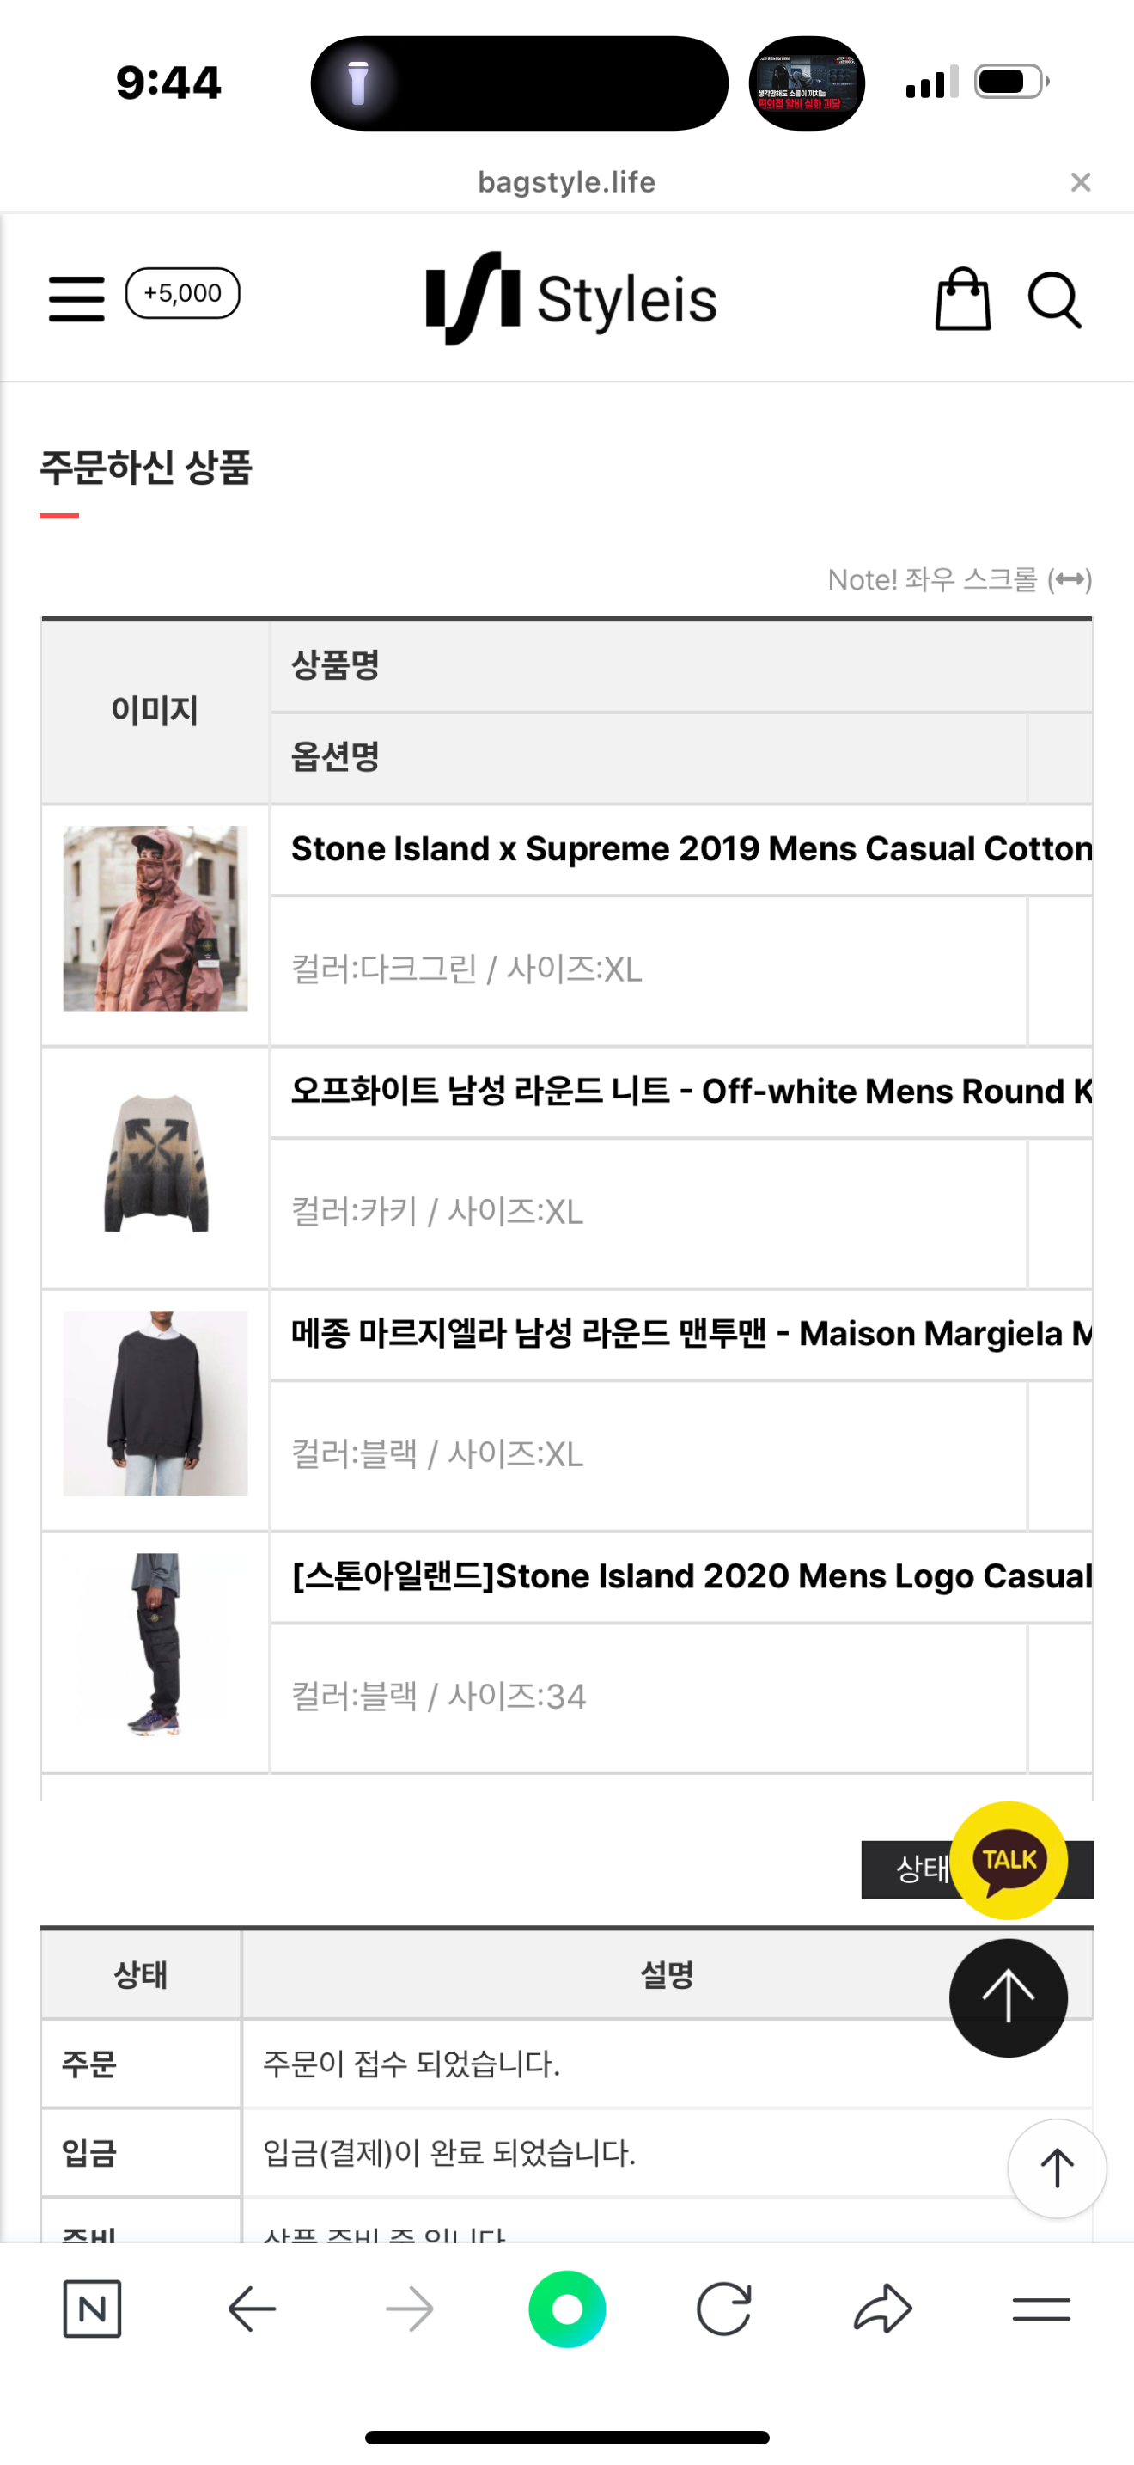Go back to previous page
Viewport: 1134px width, 2465px height.
tap(253, 2309)
